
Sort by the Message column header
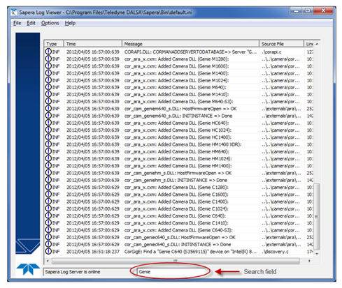(x=190, y=44)
